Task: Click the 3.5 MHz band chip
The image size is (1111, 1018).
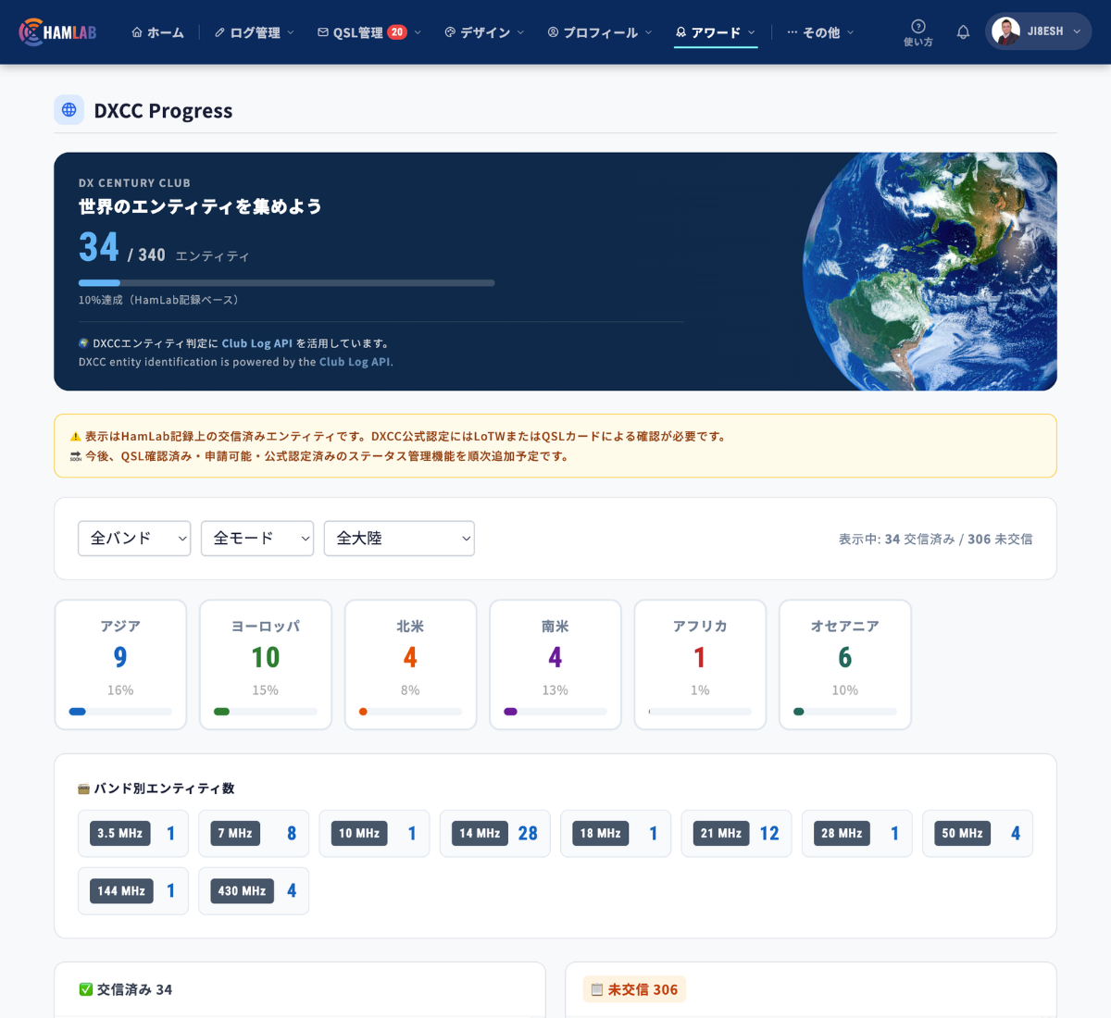Action: (x=133, y=834)
